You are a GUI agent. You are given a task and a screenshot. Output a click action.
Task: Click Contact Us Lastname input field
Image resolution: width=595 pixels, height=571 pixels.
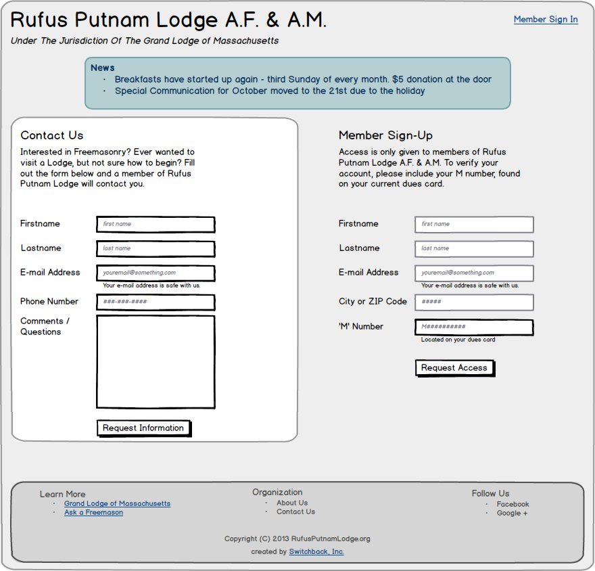[x=156, y=249]
